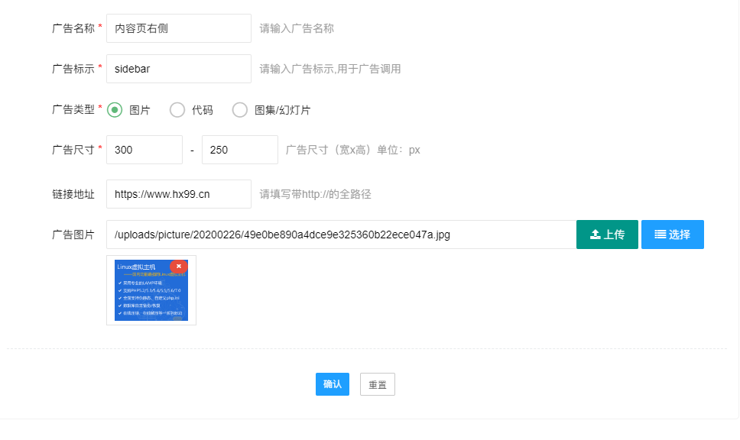Click the 重置 reset button

coord(378,384)
